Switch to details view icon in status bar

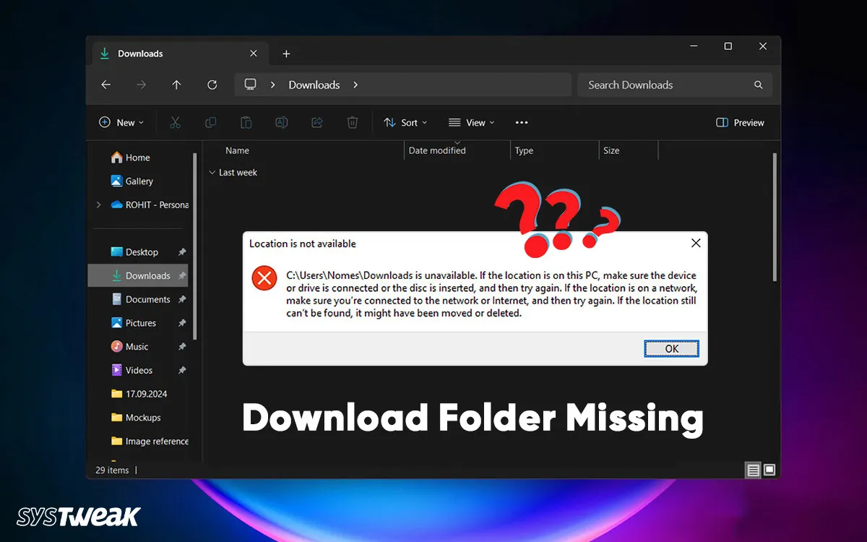click(x=754, y=470)
